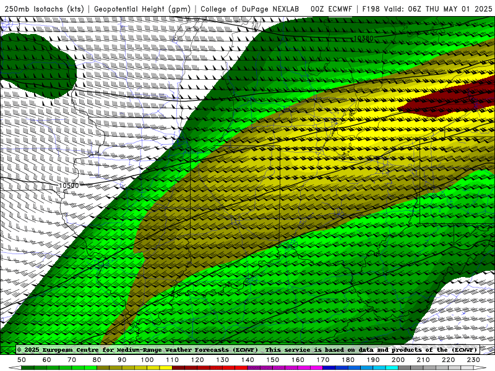Image resolution: width=495 pixels, height=371 pixels.
Task: Click the 'F198 Valid: 06Z THU MAY 01 2025' text
Action: coord(427,9)
